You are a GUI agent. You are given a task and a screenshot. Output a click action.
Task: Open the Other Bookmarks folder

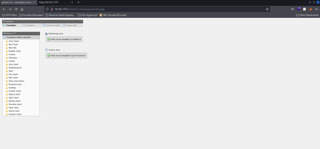(x=307, y=15)
